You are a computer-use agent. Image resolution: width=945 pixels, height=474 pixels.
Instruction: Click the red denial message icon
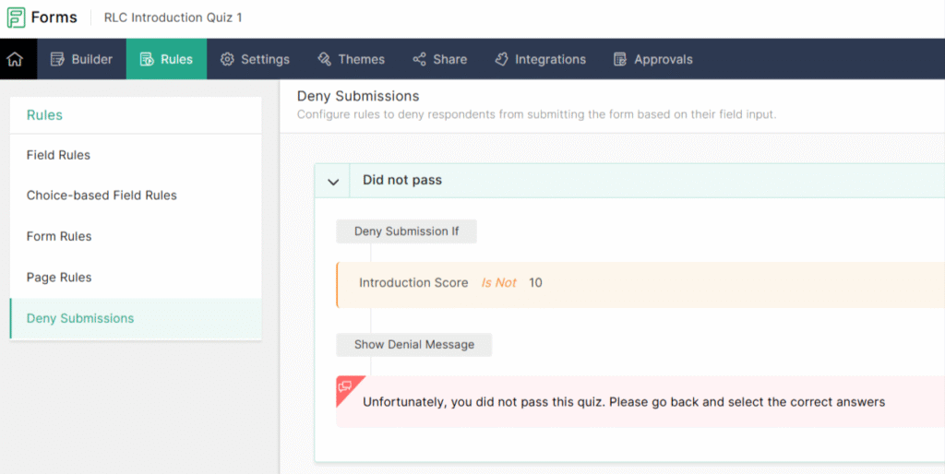pyautogui.click(x=346, y=386)
